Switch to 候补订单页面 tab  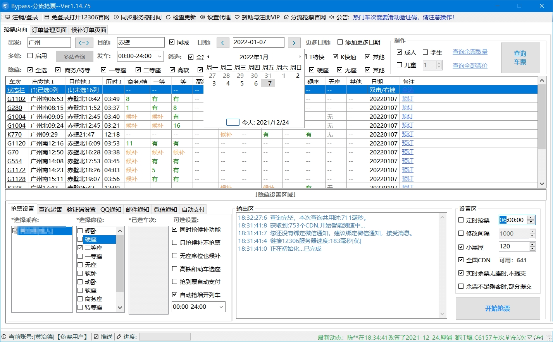tap(88, 29)
